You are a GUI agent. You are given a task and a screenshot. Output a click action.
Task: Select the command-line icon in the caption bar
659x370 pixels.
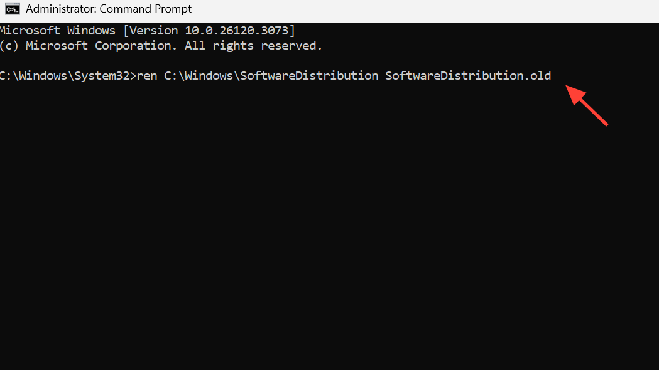click(x=10, y=8)
